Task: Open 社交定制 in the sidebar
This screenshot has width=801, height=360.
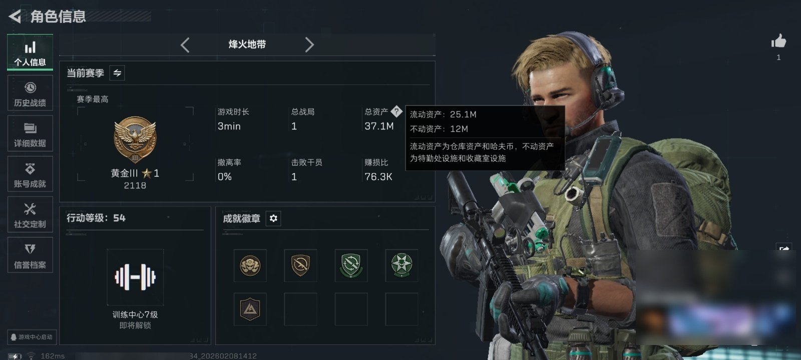Action: pos(30,215)
